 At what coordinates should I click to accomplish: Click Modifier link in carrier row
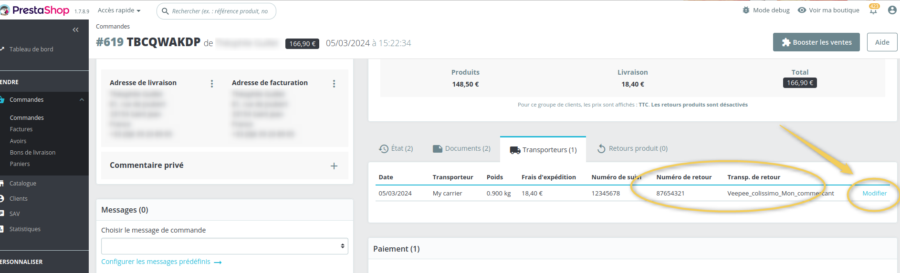[874, 194]
